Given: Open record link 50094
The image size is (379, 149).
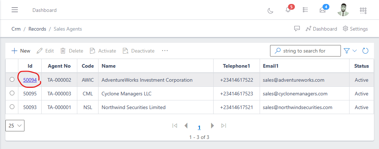Looking at the screenshot, I should coord(30,80).
